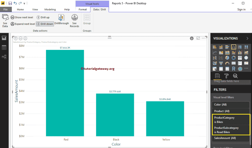Save the report with the floppy icon
Image resolution: width=252 pixels, height=148 pixels.
tap(10, 3)
